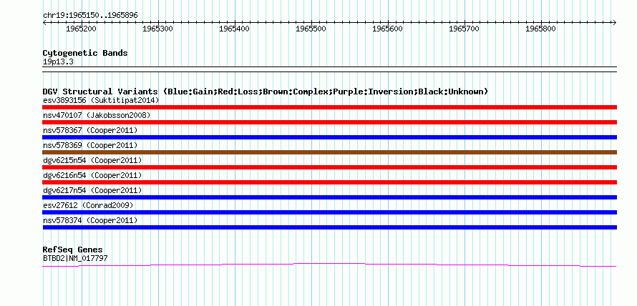Image resolution: width=637 pixels, height=306 pixels.
Task: Select the blue bar under dgv6217n54
Action: coord(329,197)
